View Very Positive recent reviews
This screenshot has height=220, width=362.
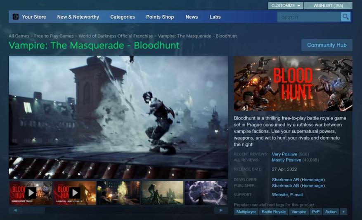point(284,154)
